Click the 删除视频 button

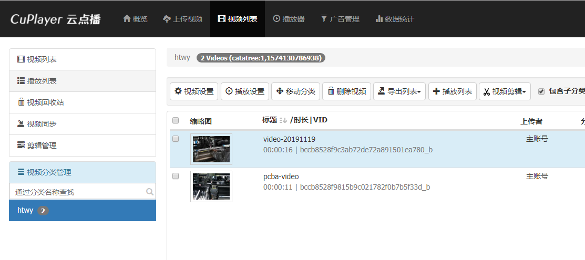346,91
